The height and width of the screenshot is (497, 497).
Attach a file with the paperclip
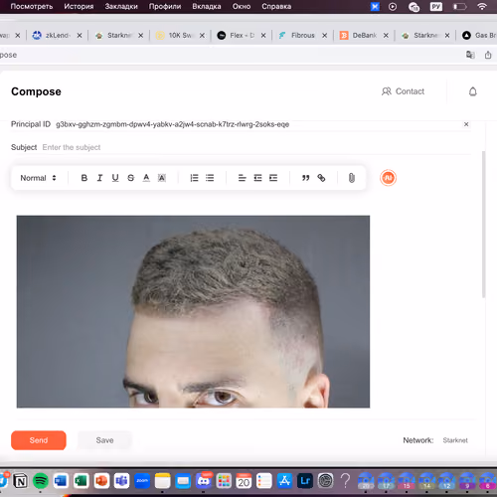click(x=352, y=178)
